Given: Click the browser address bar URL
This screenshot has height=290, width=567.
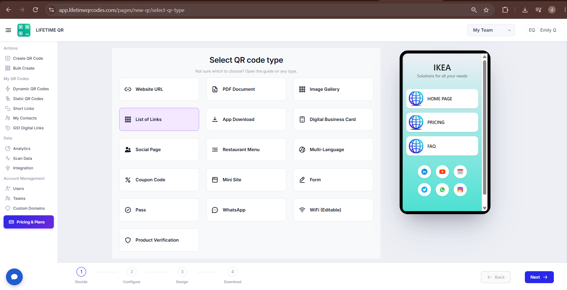Looking at the screenshot, I should (121, 10).
